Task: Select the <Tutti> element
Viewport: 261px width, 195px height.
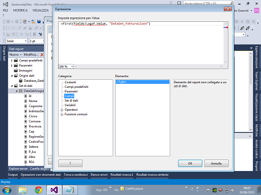Action: [x=142, y=82]
